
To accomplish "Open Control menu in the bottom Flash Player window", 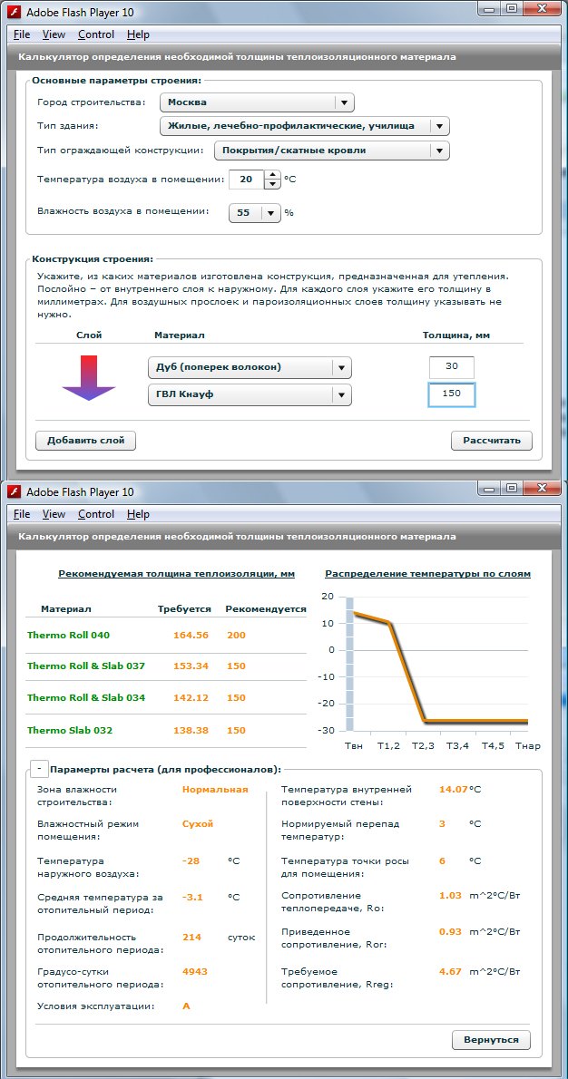I will point(95,514).
